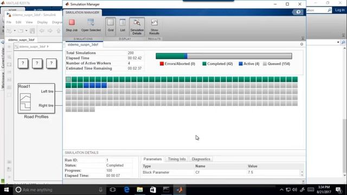Select the first blue active simulation tile
Screen dimensions: 347x195
[x=86, y=86]
